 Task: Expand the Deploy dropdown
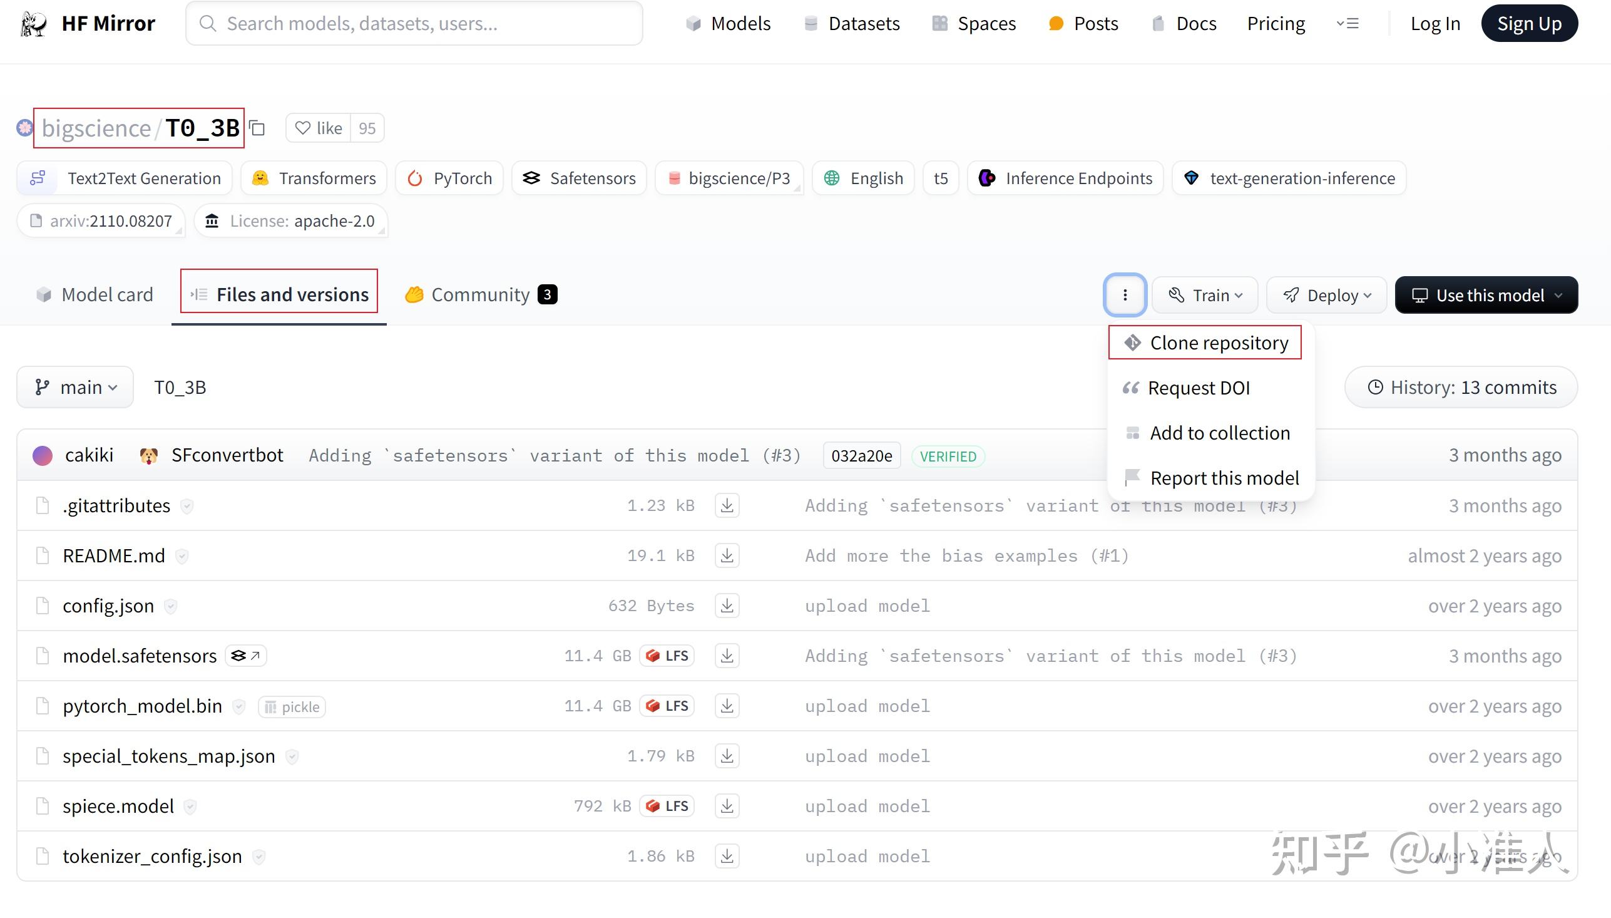coord(1326,295)
